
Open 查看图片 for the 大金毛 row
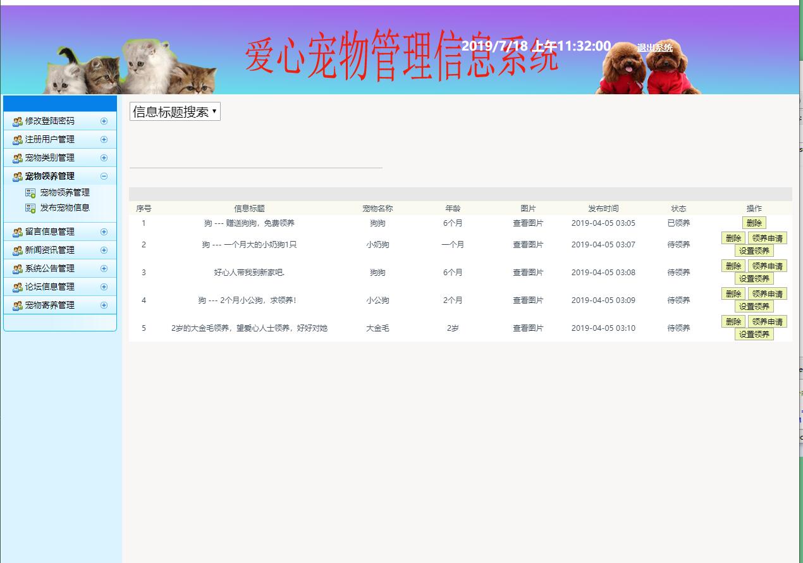tap(529, 328)
